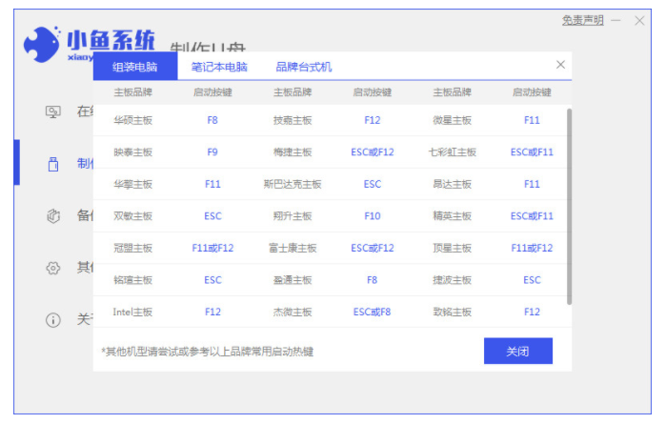Click ESC或F12 hotkey for 富士康主板

373,248
